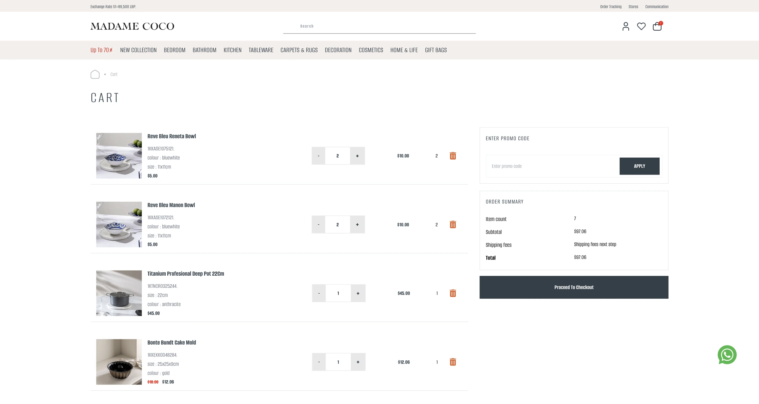
Task: Click the Apply promo code button
Action: (x=639, y=166)
